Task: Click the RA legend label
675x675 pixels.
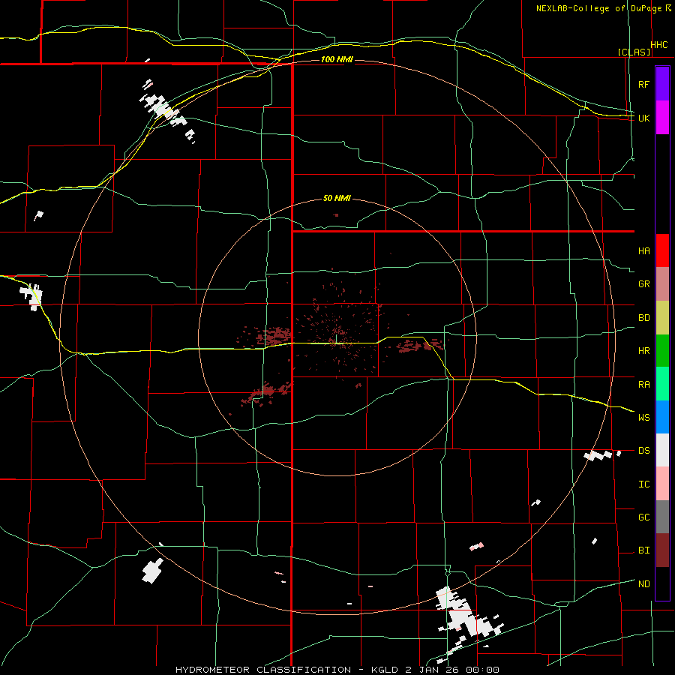Action: [643, 385]
